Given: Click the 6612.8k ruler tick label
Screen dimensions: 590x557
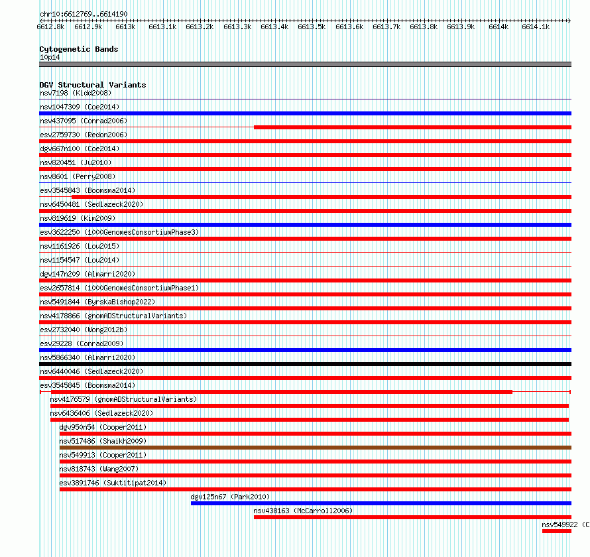Looking at the screenshot, I should (x=51, y=27).
